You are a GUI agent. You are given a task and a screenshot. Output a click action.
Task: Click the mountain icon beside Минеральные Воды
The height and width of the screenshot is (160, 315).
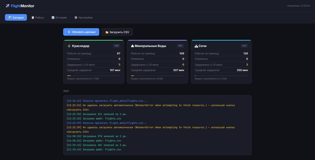[133, 46]
